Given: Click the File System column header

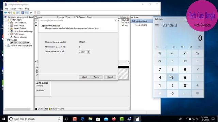Looking at the screenshot, I should click(x=80, y=17).
